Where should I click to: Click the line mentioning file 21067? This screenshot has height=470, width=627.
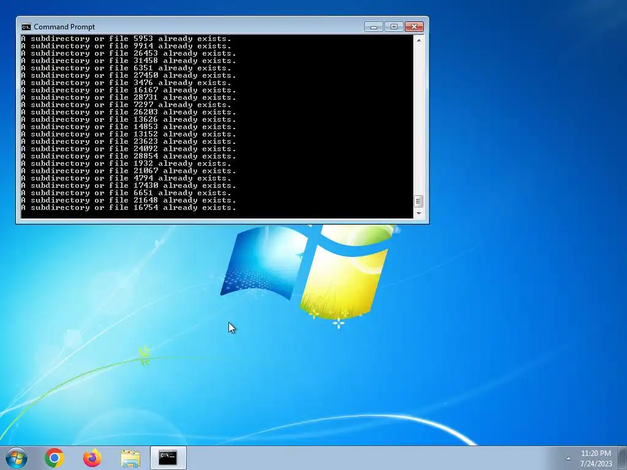(129, 171)
